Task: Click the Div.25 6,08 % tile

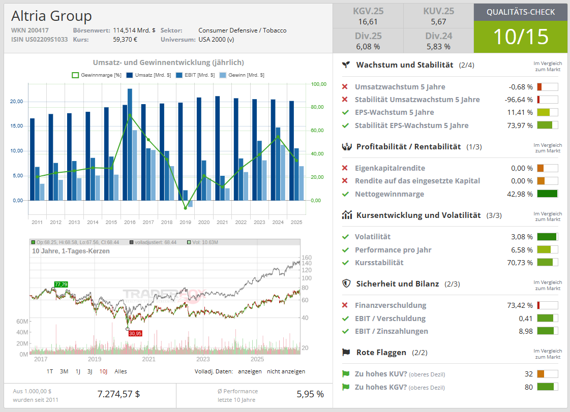Action: [368, 41]
